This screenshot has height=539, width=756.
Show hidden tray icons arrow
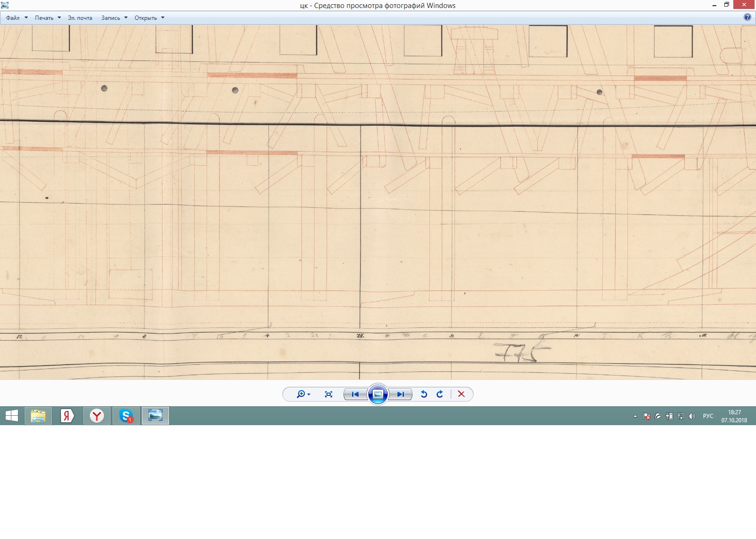click(x=635, y=416)
